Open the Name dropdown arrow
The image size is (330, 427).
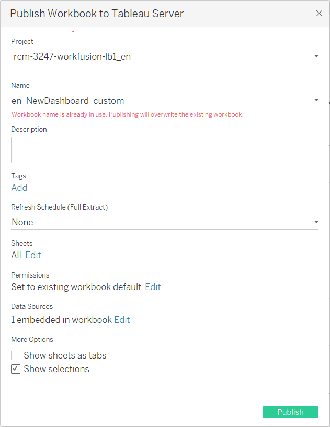click(316, 100)
